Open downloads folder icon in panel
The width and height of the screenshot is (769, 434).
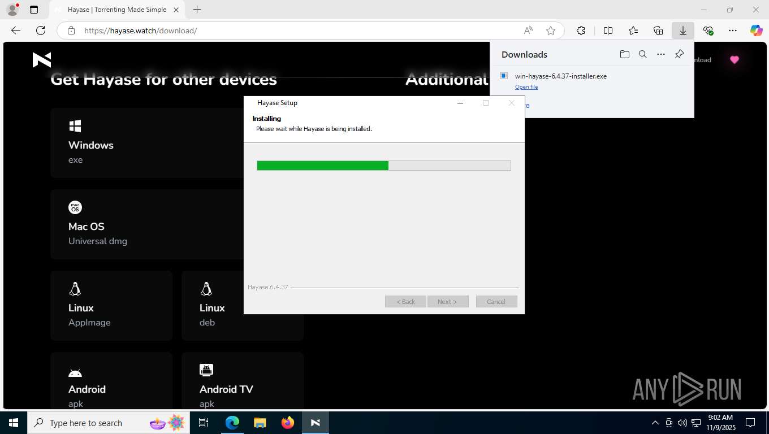624,54
